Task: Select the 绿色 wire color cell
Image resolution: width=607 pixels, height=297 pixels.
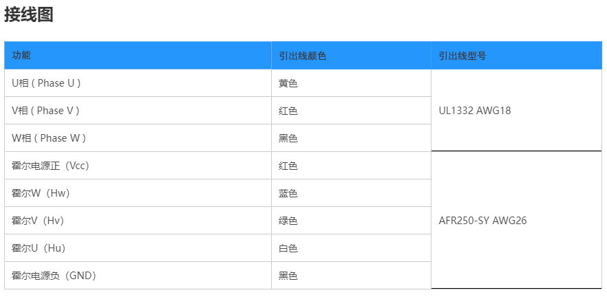Action: click(288, 221)
